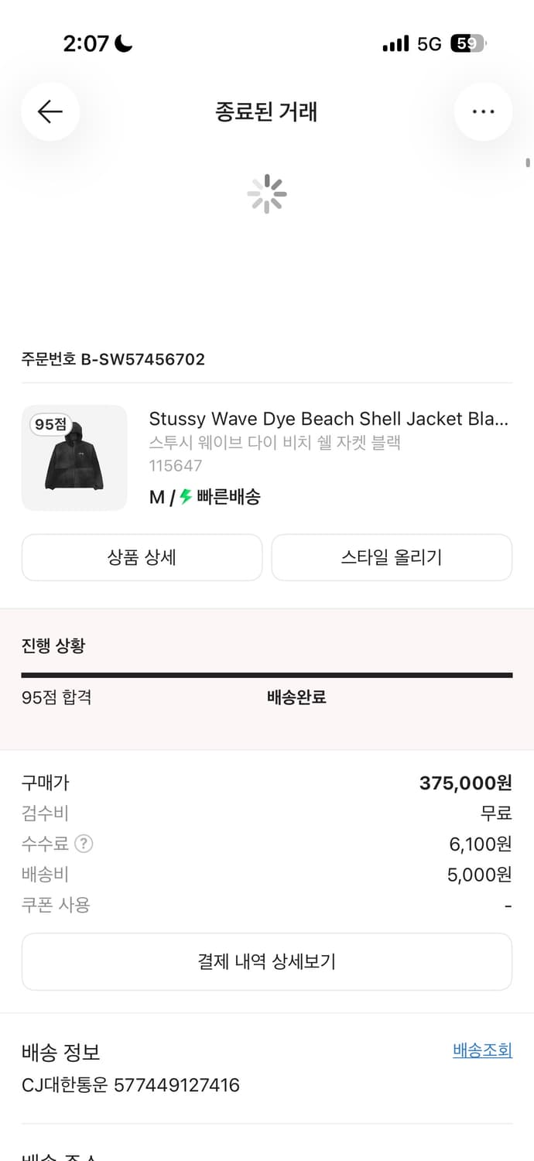Open 결제 내역 상세보기 payment details
Screen dimensions: 534x1161
tap(267, 961)
